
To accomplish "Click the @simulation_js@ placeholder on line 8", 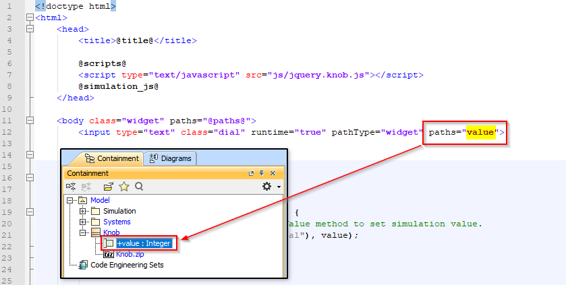I will tap(119, 86).
